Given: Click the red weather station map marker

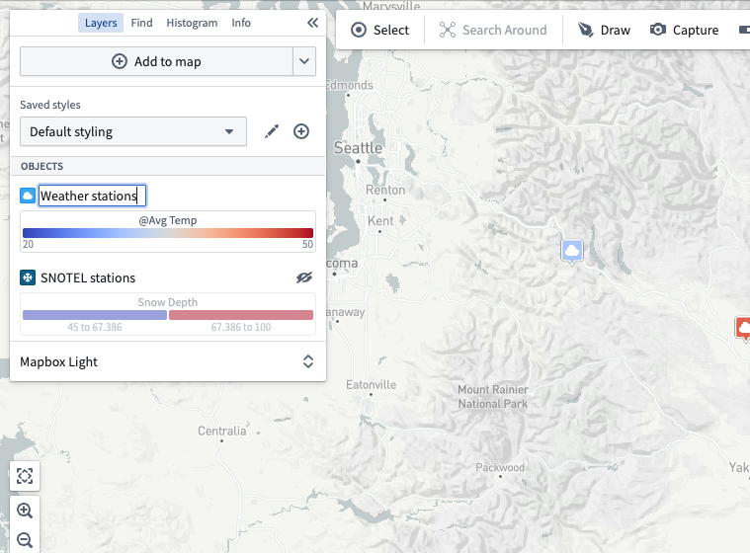Looking at the screenshot, I should (743, 329).
